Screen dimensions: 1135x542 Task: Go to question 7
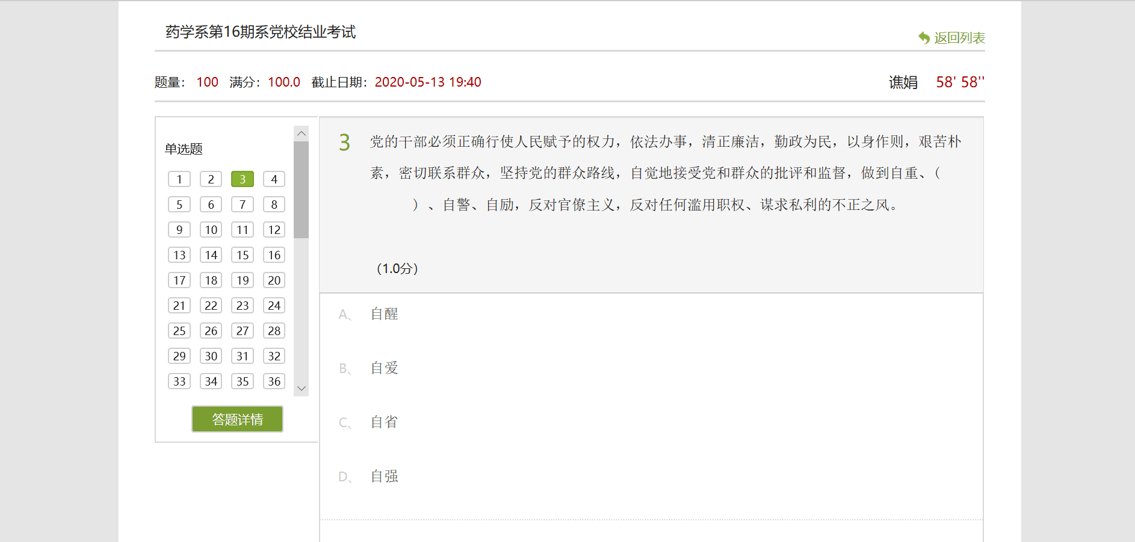click(x=243, y=205)
